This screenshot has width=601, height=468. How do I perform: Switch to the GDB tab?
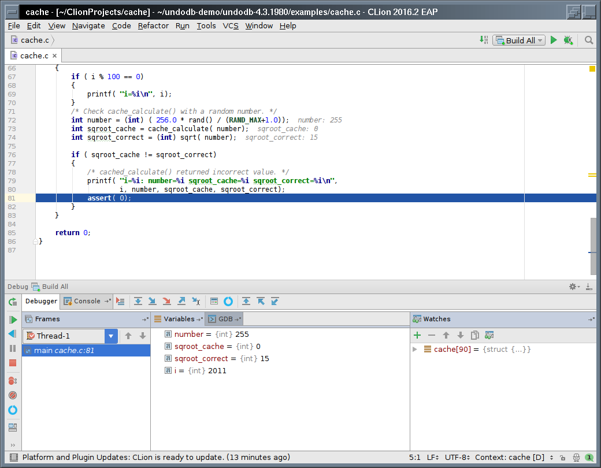tap(225, 319)
